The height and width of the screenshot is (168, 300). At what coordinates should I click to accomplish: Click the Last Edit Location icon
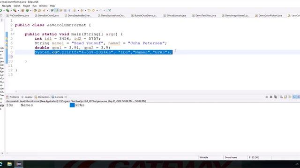pyautogui.click(x=89, y=10)
